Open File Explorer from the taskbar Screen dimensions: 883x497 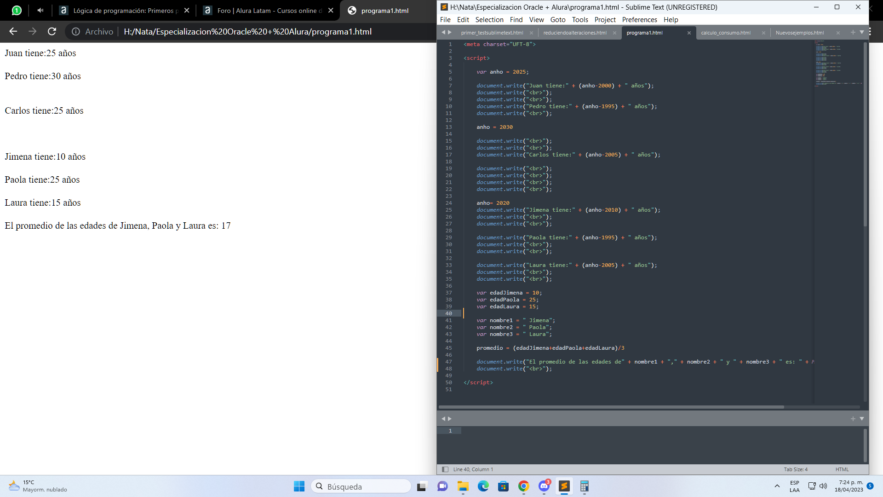coord(463,486)
